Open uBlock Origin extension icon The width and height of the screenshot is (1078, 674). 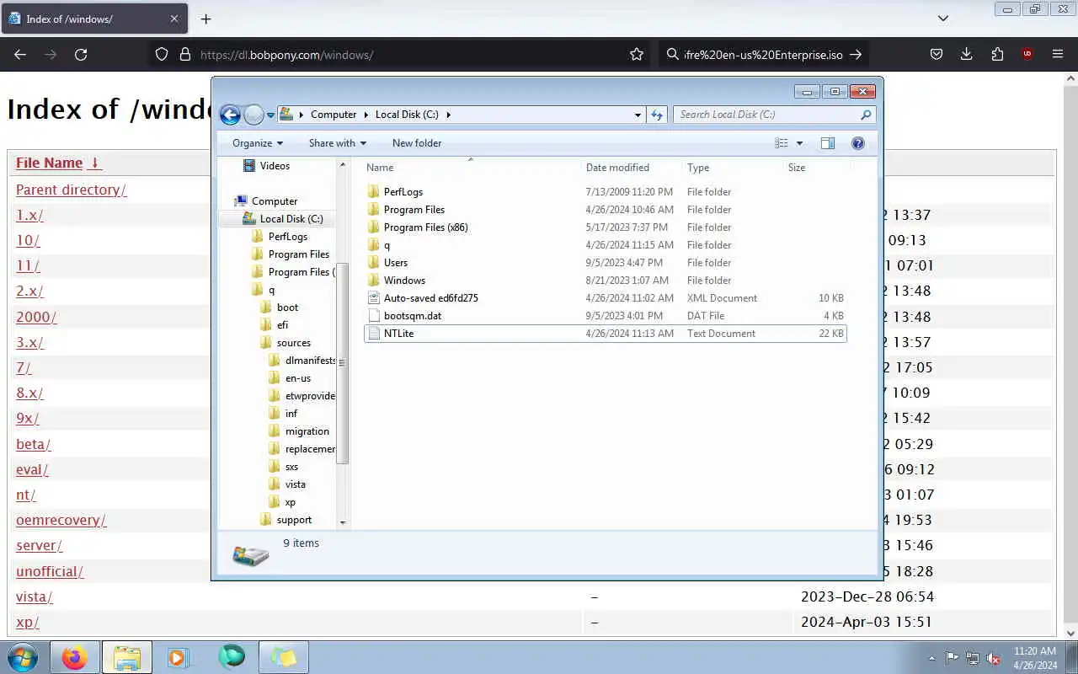click(1027, 54)
